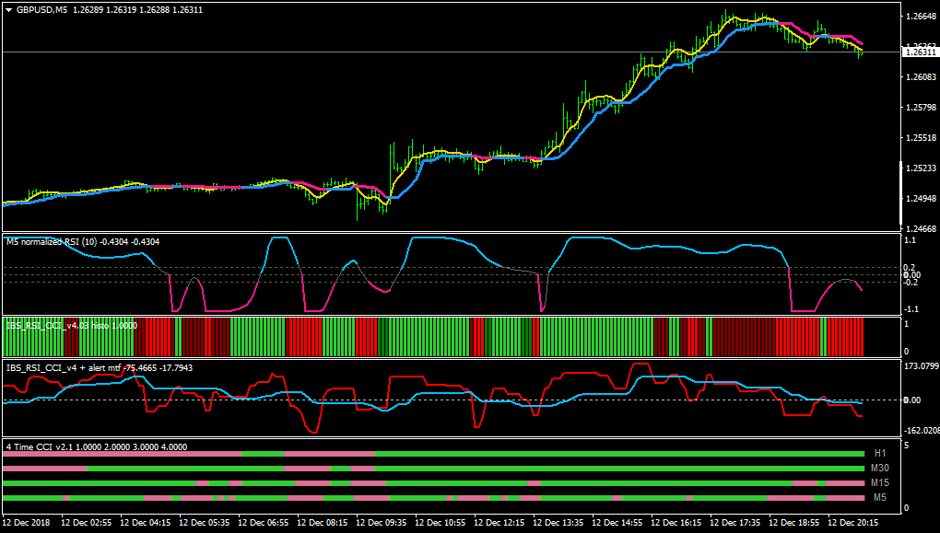Click the white scroll marker on price axis
The width and height of the screenshot is (940, 533).
click(x=901, y=193)
